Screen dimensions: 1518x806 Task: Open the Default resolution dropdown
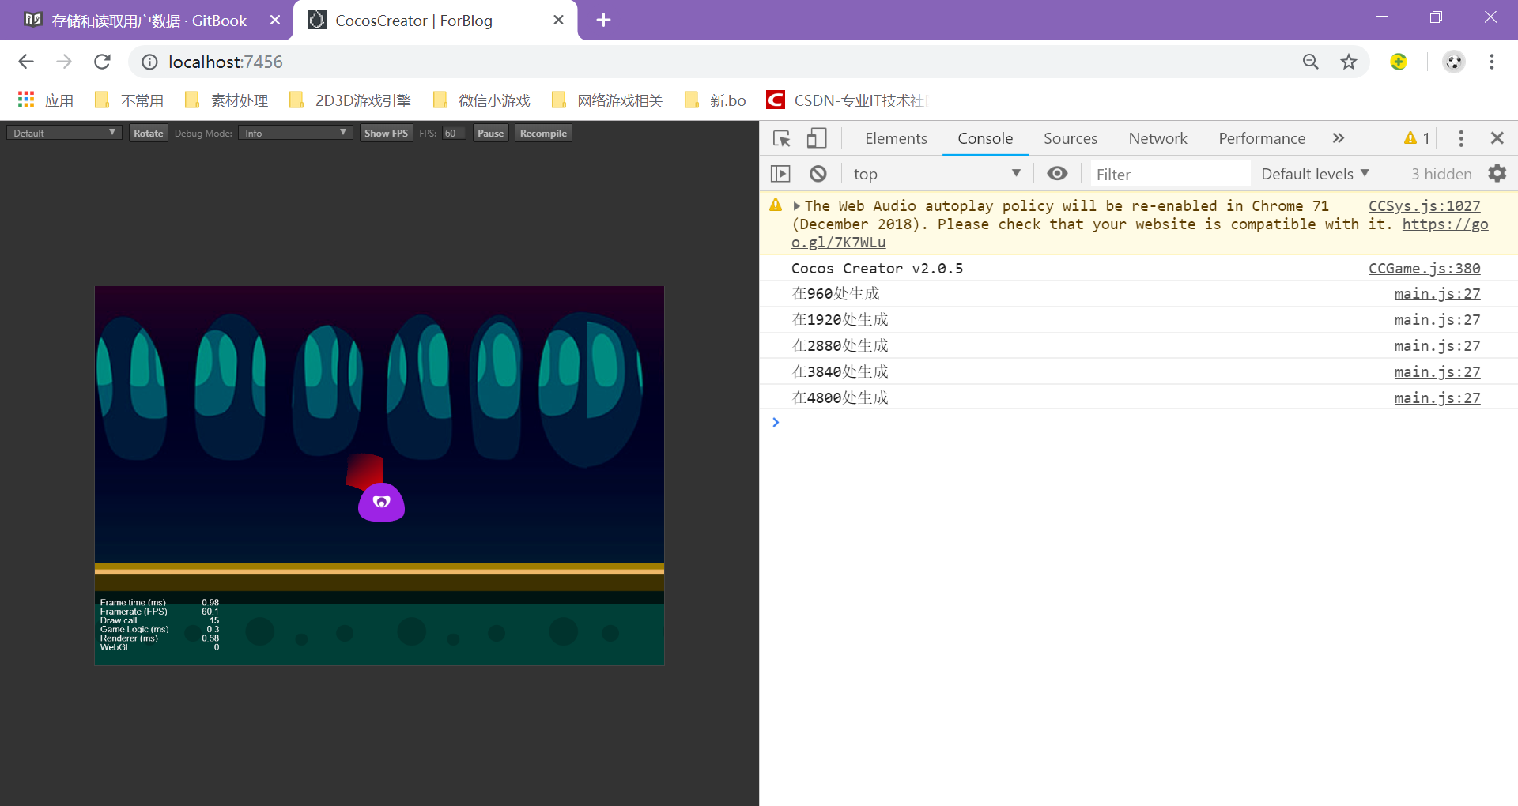click(64, 133)
